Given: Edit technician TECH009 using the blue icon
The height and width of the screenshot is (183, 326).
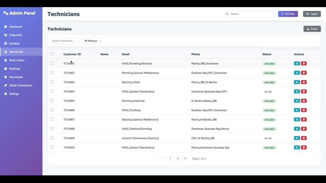Looking at the screenshot, I should 297,138.
